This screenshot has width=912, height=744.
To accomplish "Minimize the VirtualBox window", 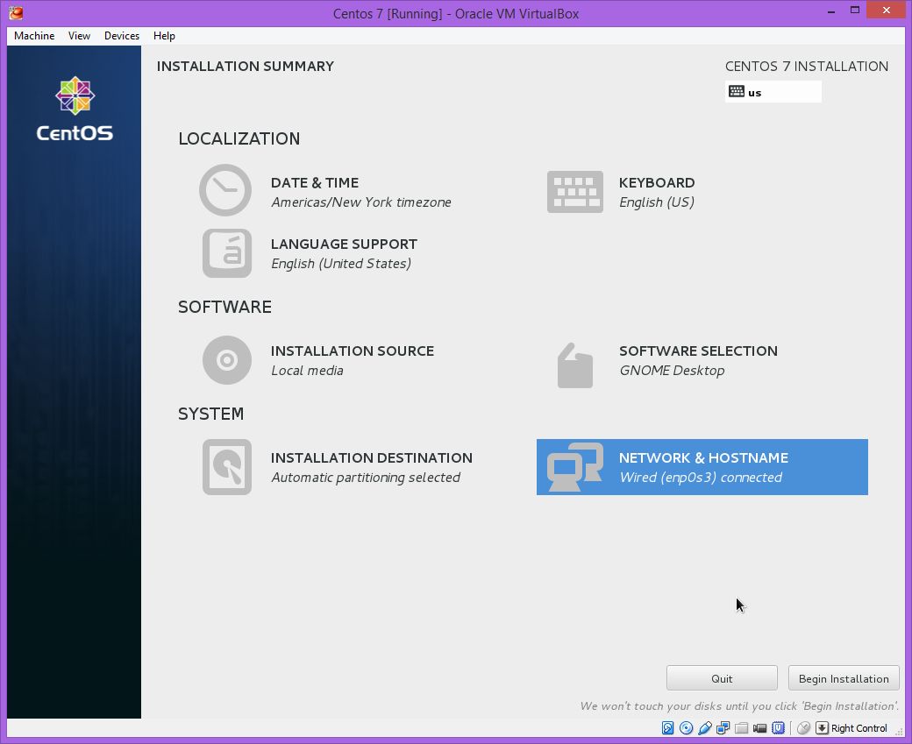I will 831,11.
